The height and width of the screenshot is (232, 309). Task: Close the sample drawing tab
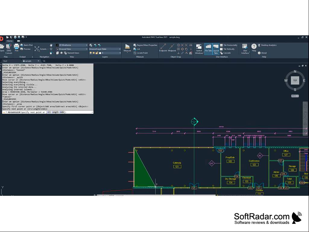(x=38, y=61)
